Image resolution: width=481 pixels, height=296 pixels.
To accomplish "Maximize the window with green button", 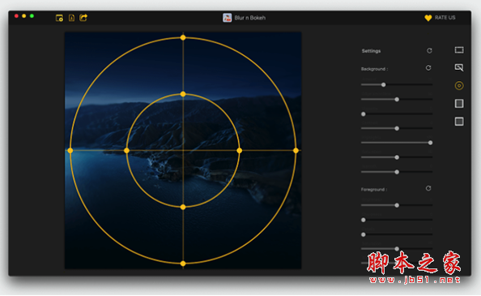I will pos(32,16).
